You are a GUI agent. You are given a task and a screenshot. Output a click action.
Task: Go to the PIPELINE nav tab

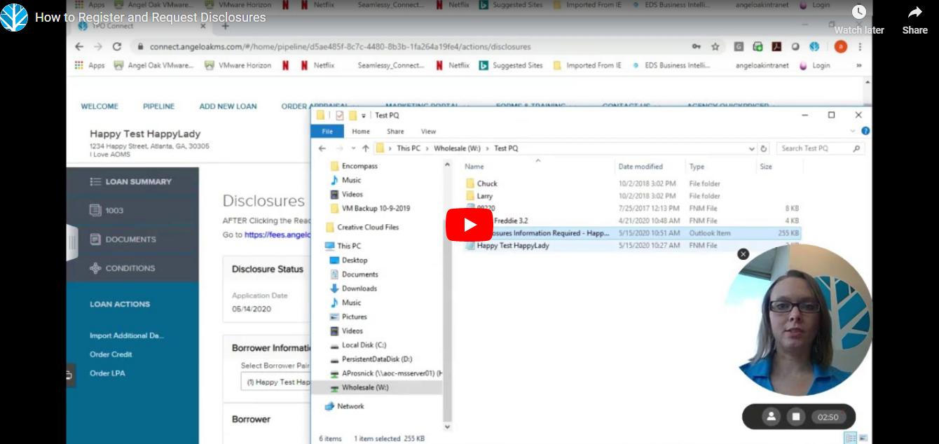coord(159,106)
